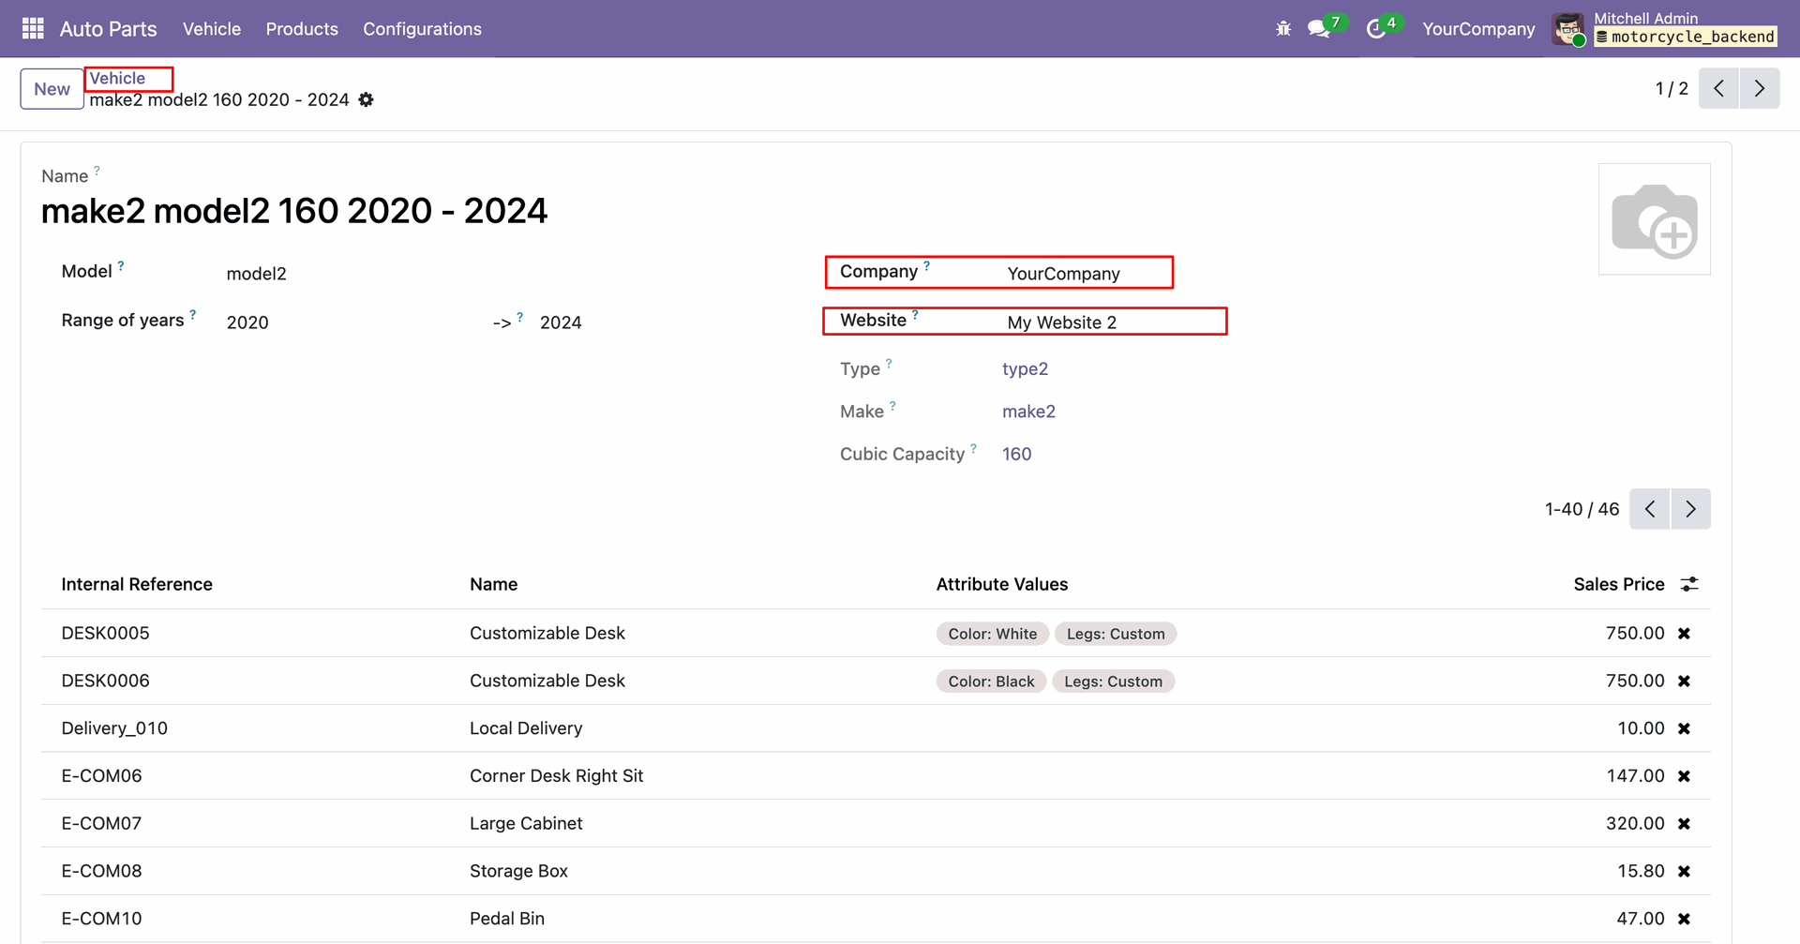Remove the DESK0005 row

[1684, 634]
